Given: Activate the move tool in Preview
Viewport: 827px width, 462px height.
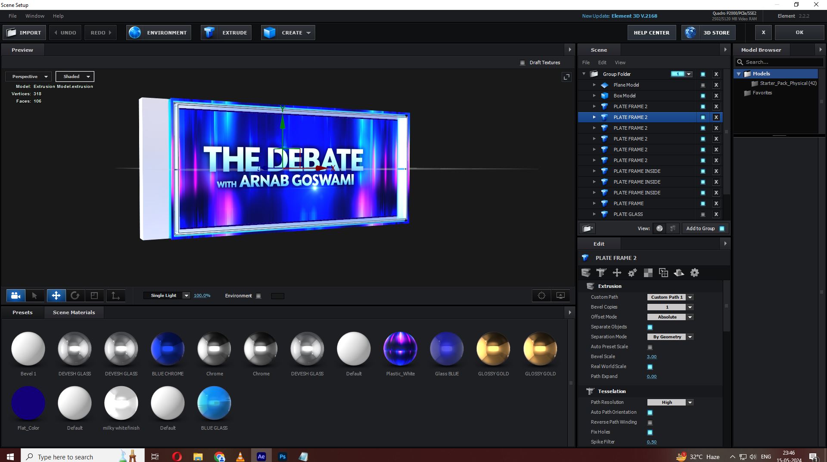Looking at the screenshot, I should [x=56, y=296].
